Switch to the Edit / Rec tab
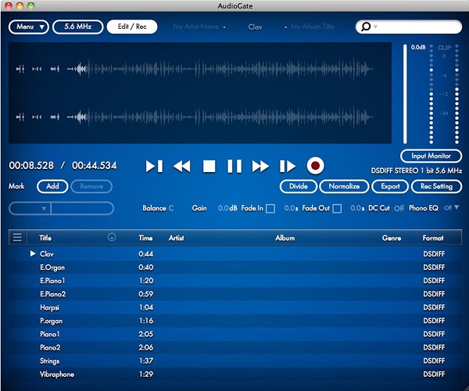Image resolution: width=469 pixels, height=391 pixels. [132, 27]
